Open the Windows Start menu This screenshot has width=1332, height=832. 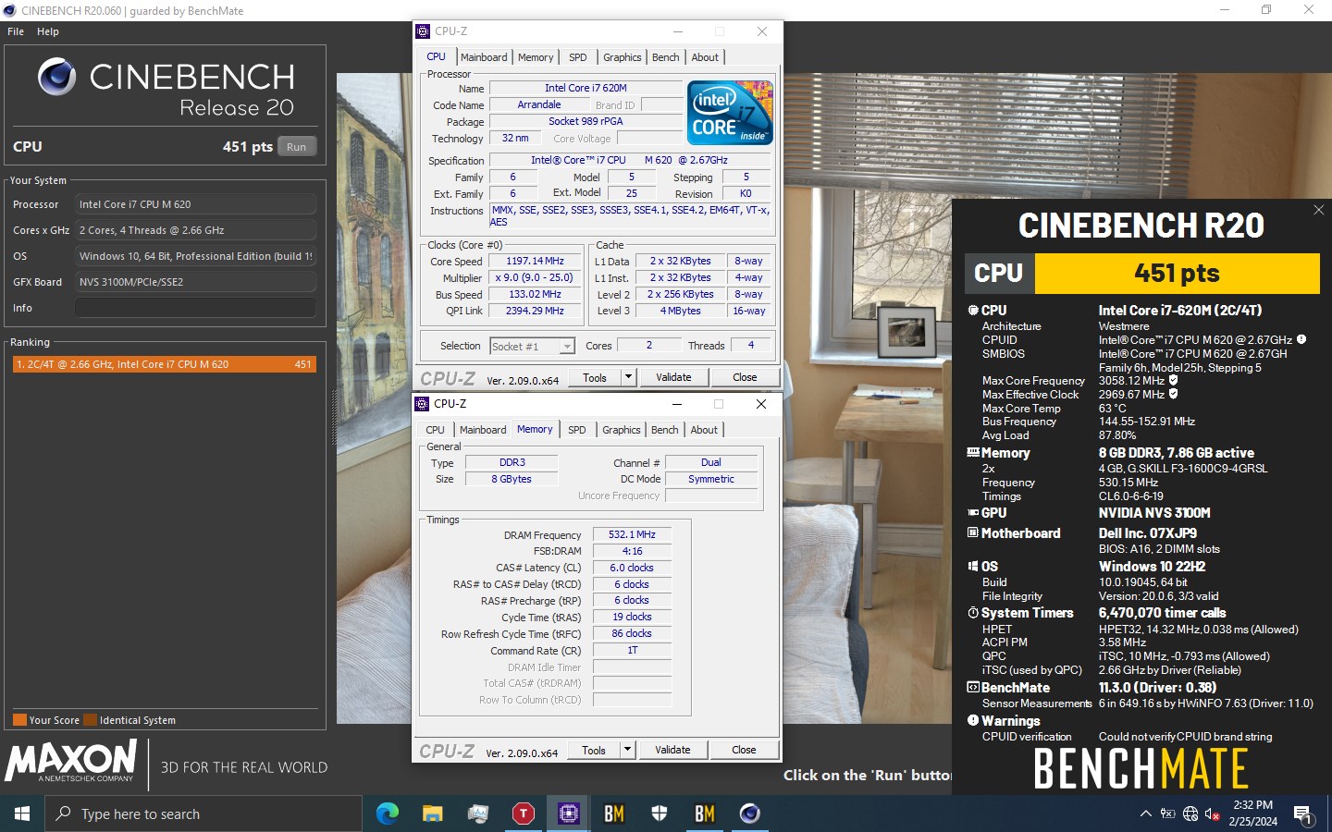coord(22,814)
